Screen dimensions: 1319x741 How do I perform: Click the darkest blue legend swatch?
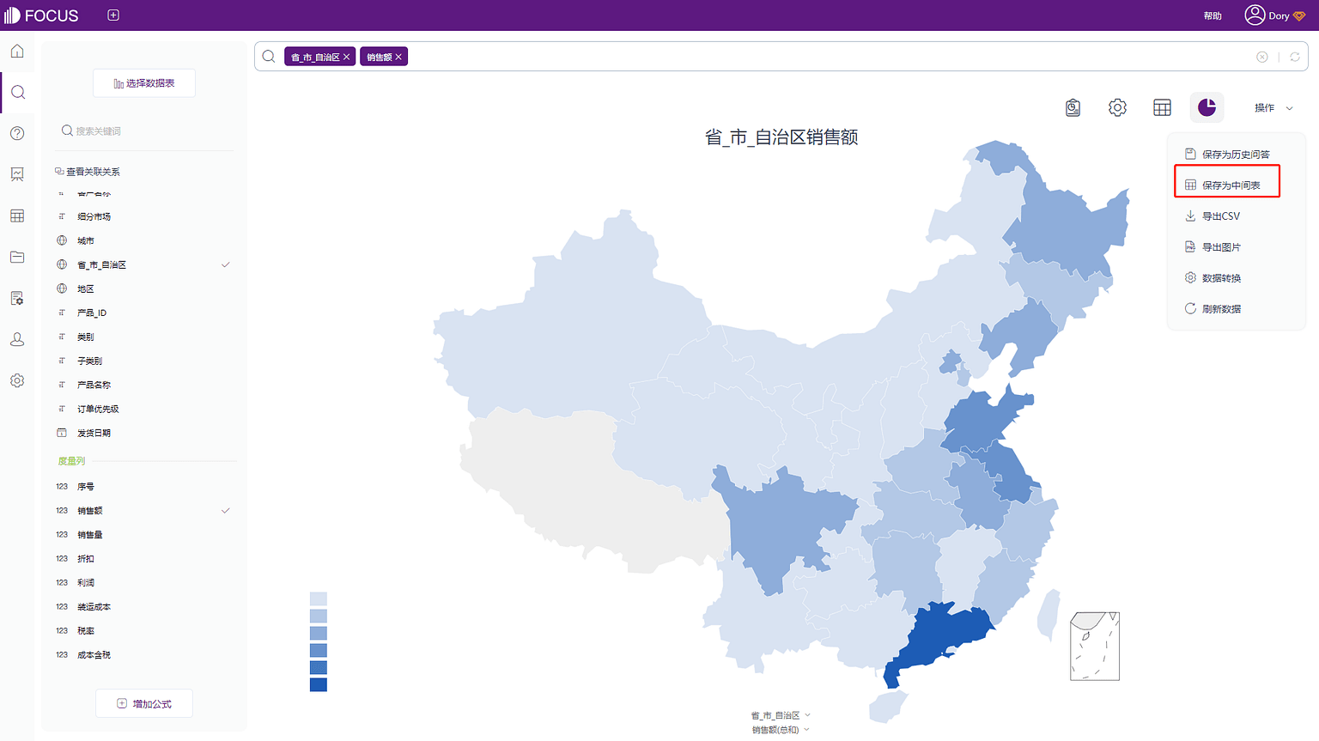click(x=319, y=684)
